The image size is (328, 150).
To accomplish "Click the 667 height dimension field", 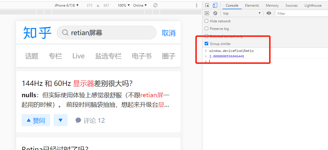I will [106, 6].
